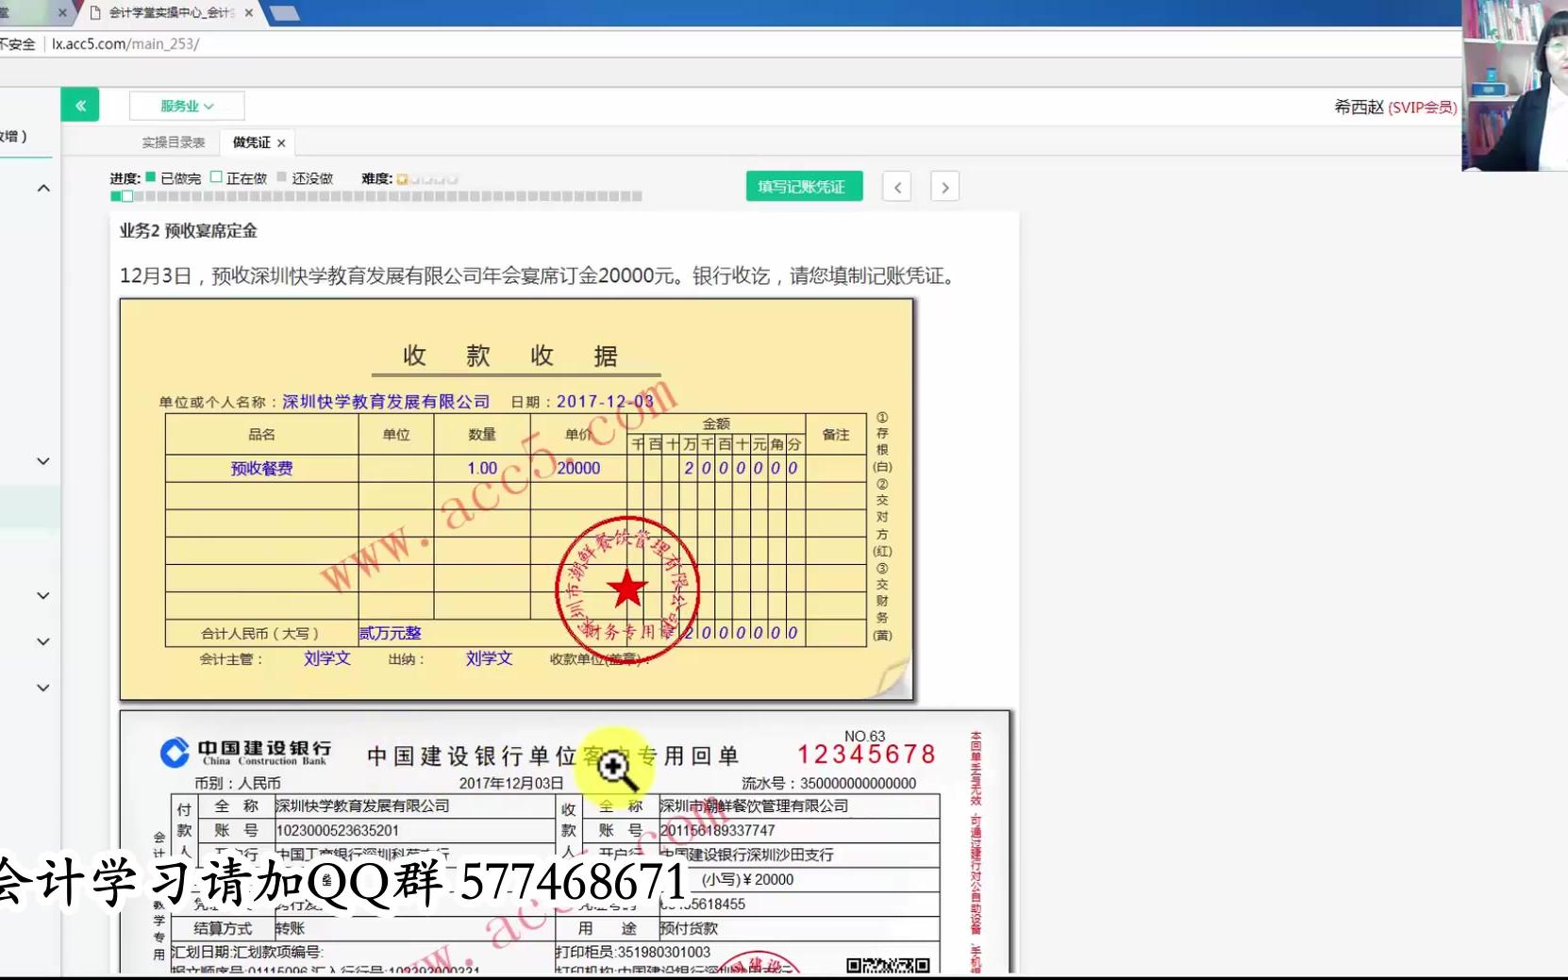Click the quantity 1.00 cell
The height and width of the screenshot is (980, 1568).
[x=482, y=468]
